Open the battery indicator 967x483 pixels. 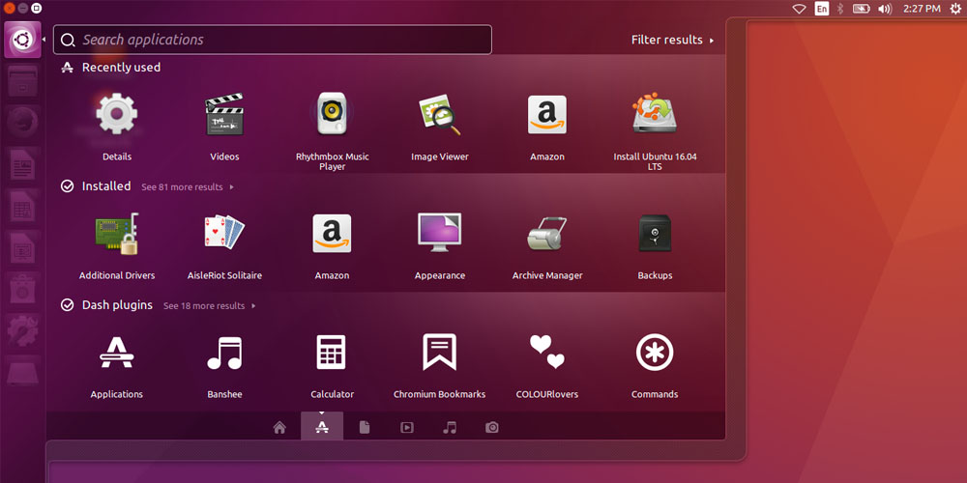(861, 9)
